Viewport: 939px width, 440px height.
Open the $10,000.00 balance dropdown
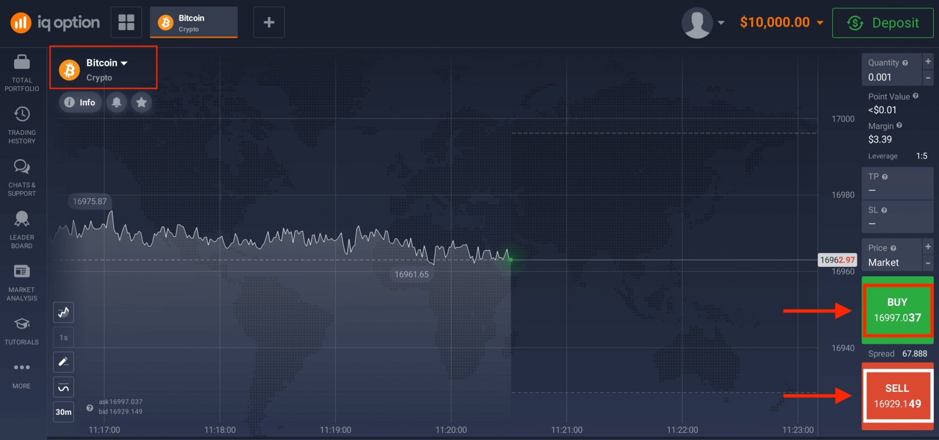pos(781,22)
